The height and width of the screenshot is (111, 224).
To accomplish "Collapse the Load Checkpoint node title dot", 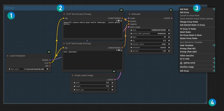I will pos(8,56).
